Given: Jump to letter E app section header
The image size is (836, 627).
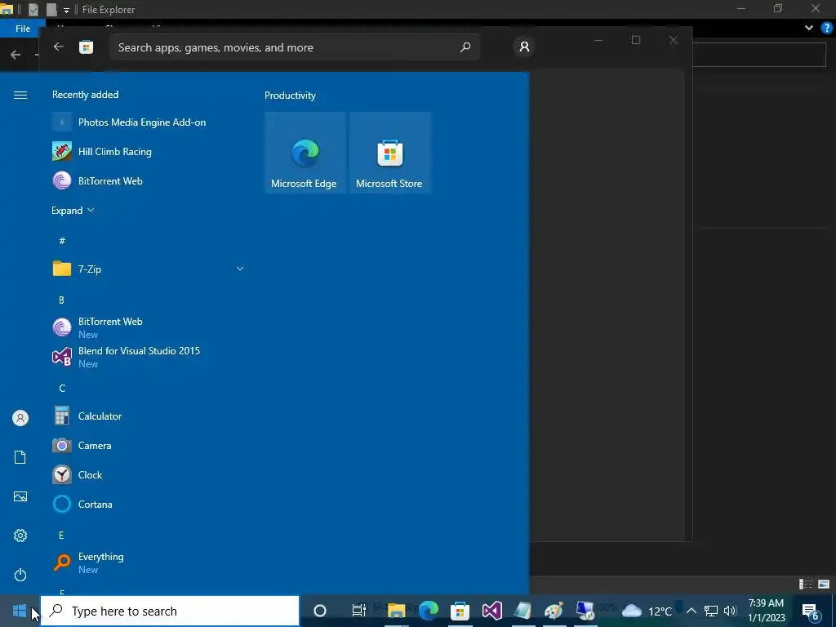Looking at the screenshot, I should coord(61,536).
